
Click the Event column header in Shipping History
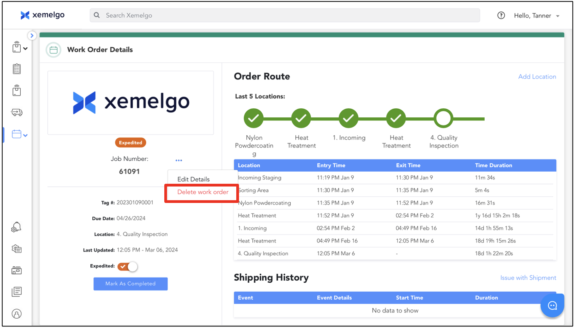tap(245, 298)
